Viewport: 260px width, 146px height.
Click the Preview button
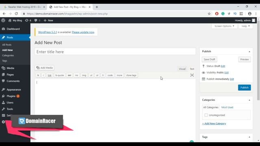pyautogui.click(x=245, y=60)
